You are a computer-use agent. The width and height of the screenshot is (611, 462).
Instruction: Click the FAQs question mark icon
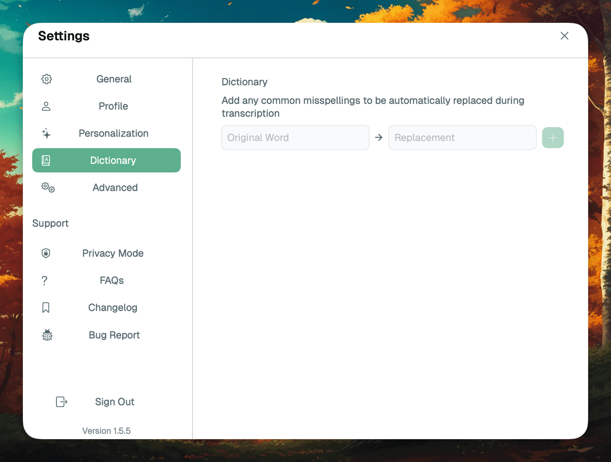(45, 280)
